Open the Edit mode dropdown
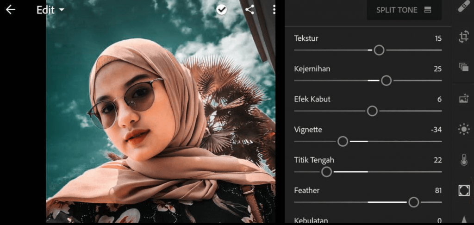474x225 pixels. [50, 10]
